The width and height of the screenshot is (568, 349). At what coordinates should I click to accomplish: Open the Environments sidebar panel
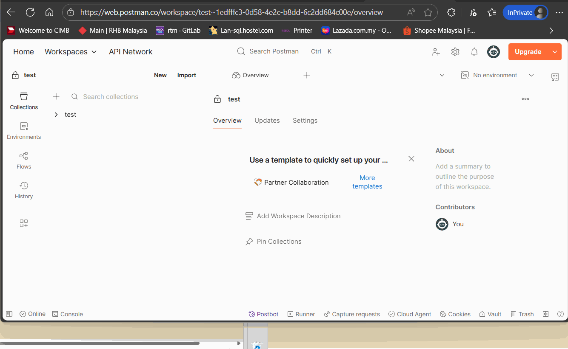tap(24, 131)
